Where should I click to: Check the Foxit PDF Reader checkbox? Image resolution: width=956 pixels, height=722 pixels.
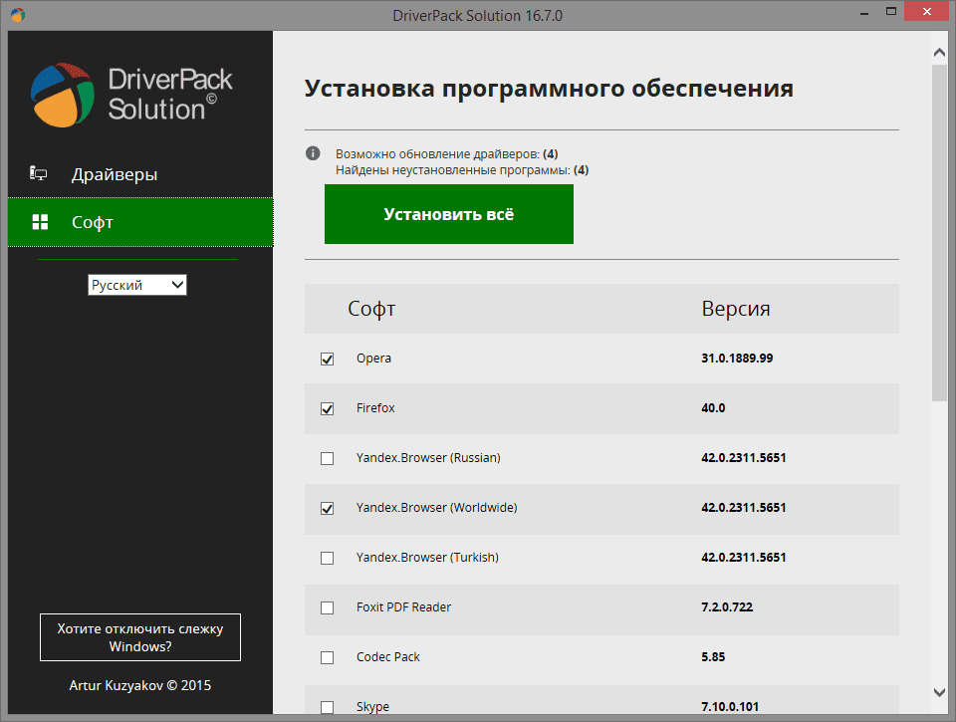328,607
